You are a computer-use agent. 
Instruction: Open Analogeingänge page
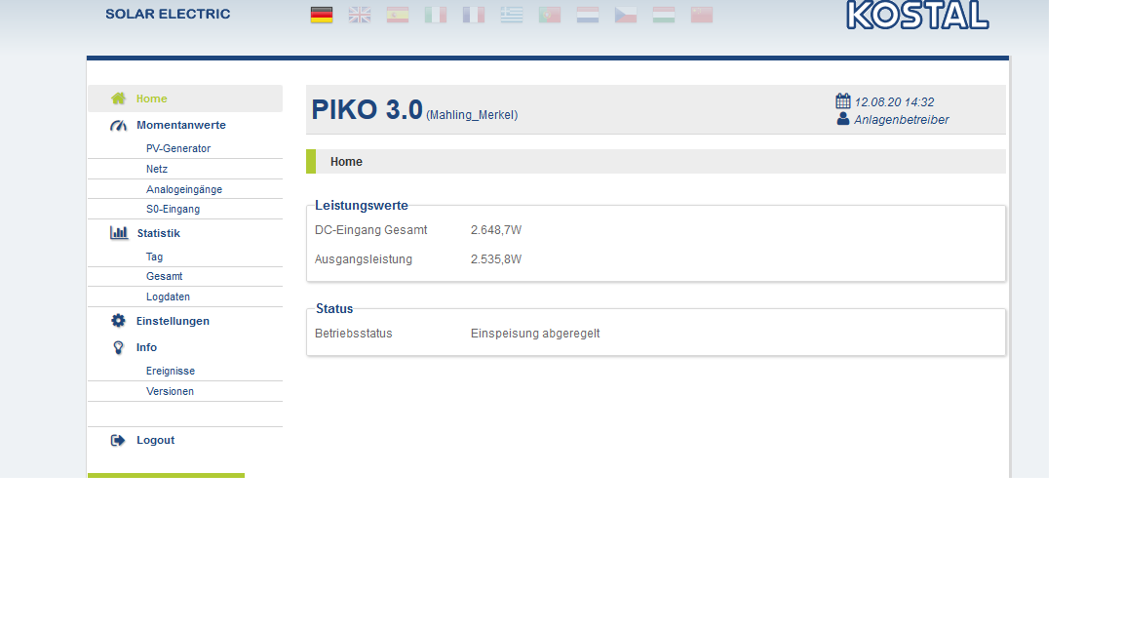coord(184,189)
